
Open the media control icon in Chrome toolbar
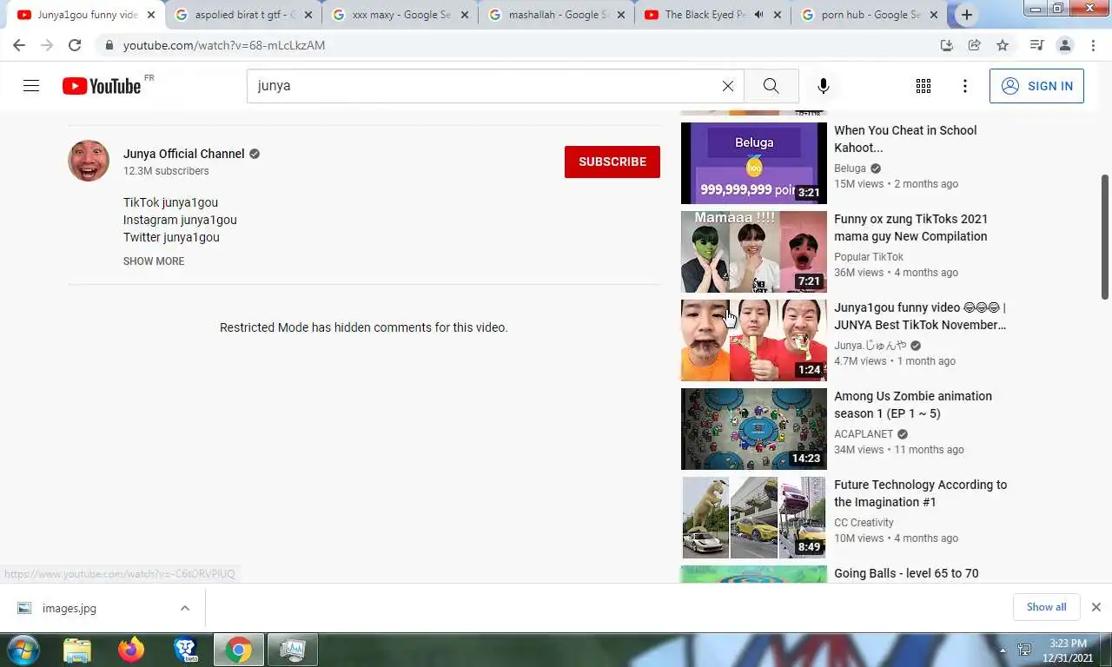point(1036,45)
